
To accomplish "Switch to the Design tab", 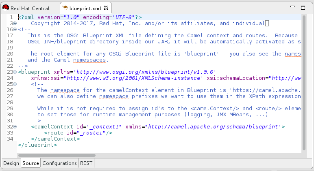I will 11,163.
